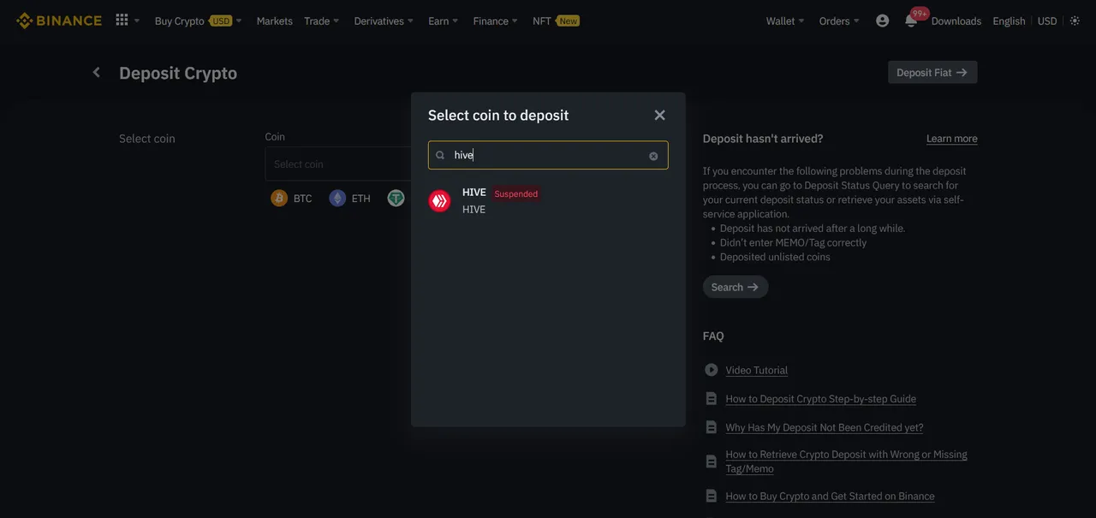This screenshot has height=518, width=1096.
Task: Open How to Buy Crypto and Get Started
Action: [830, 496]
